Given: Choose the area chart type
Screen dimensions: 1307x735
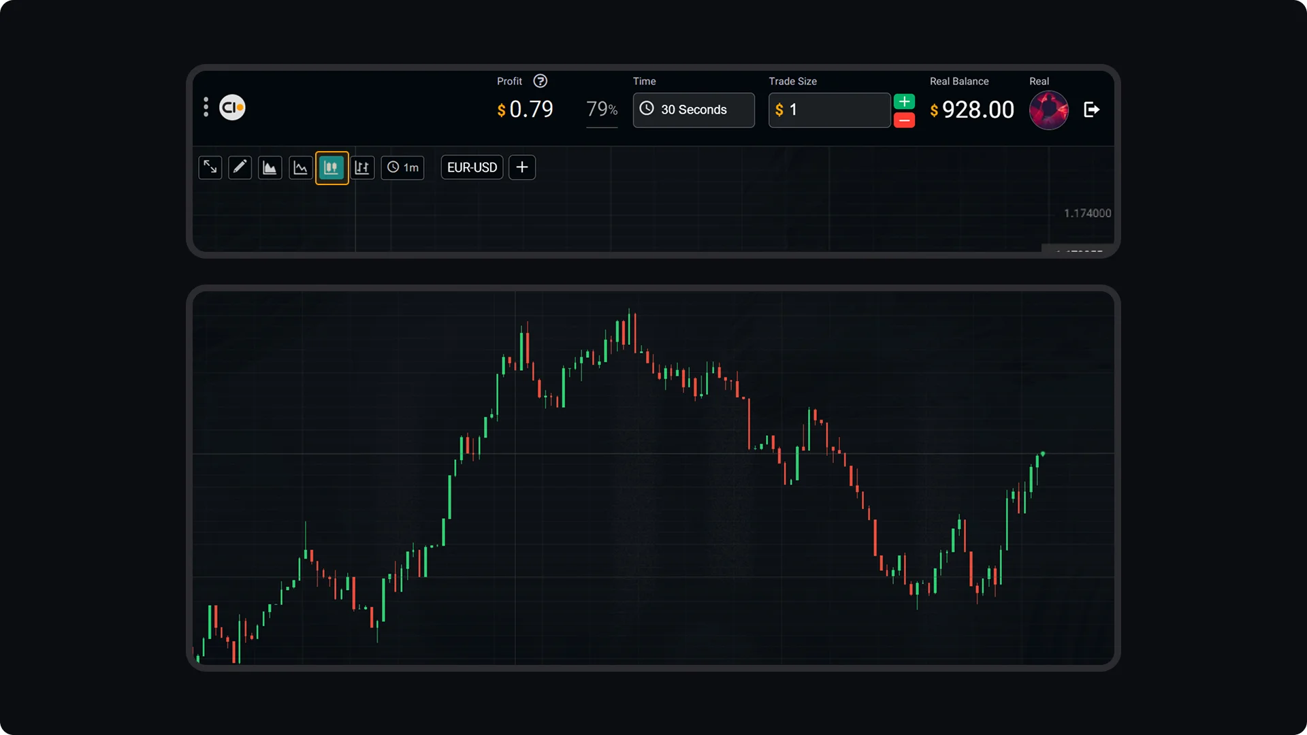Looking at the screenshot, I should (270, 167).
